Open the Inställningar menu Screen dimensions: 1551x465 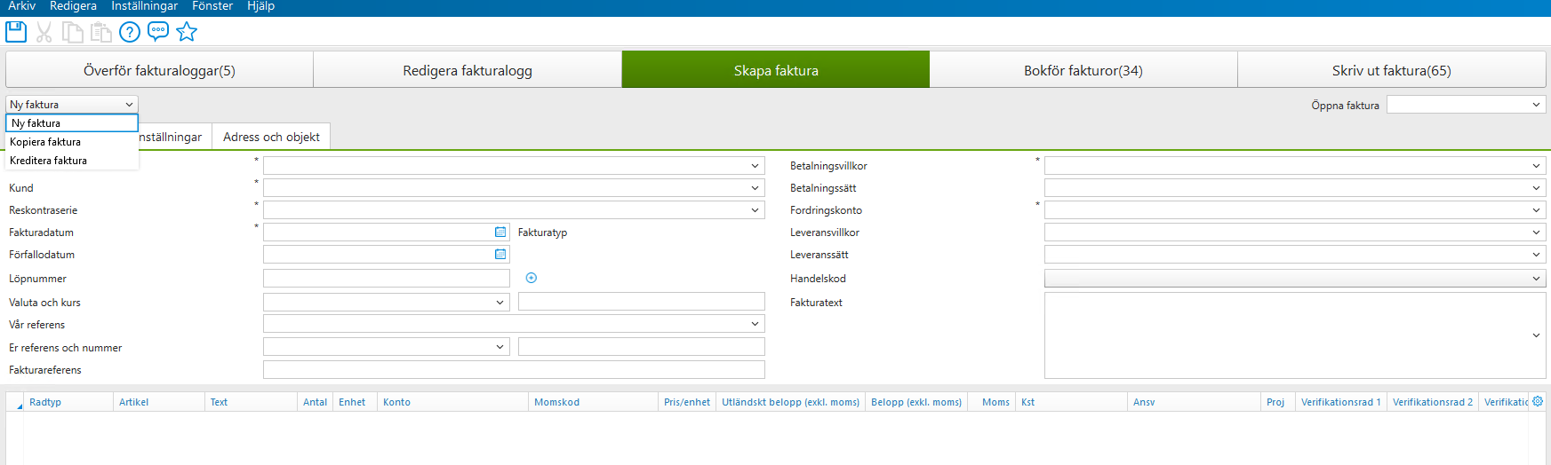coord(144,6)
